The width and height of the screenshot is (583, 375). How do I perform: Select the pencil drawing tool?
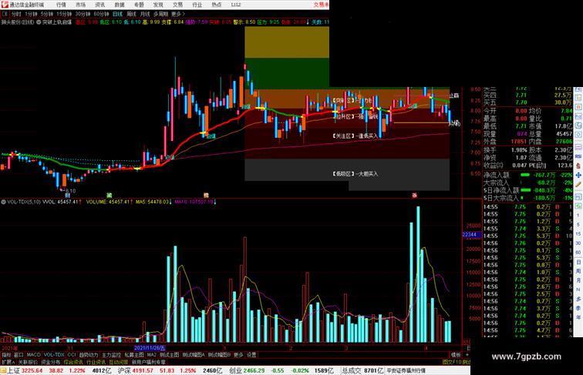pos(578,184)
